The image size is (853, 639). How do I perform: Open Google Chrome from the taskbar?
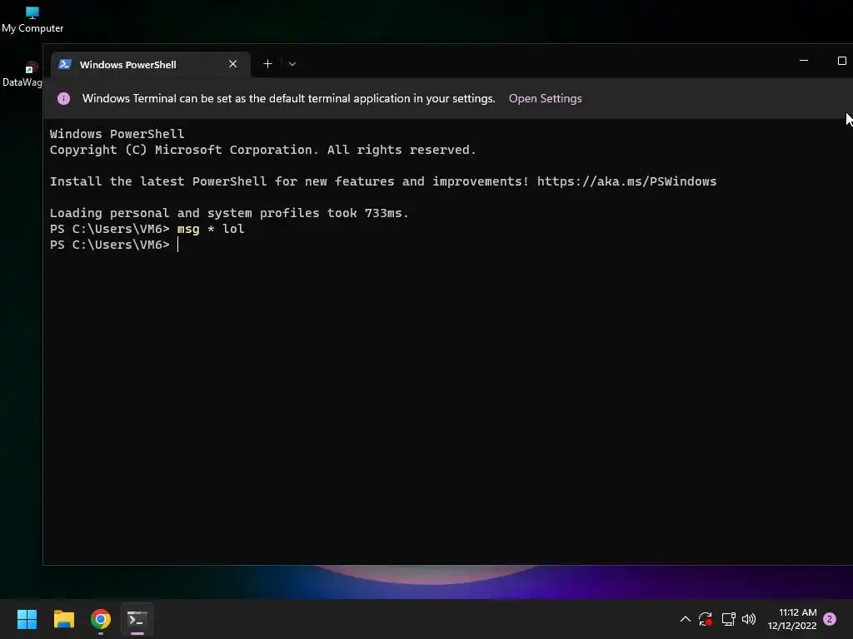(x=101, y=619)
